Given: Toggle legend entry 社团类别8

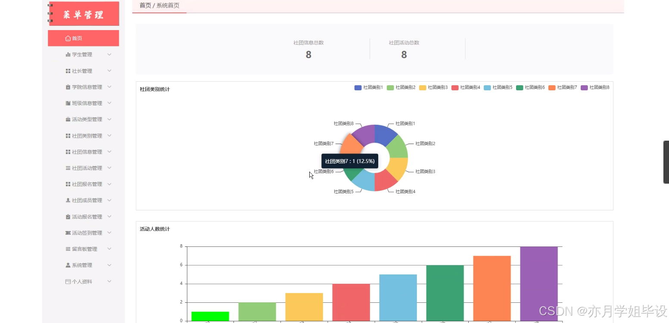Looking at the screenshot, I should 595,87.
